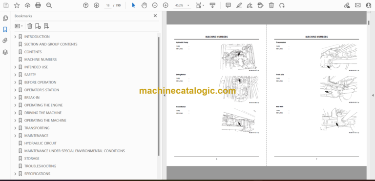This screenshot has height=181, width=375.
Task: Open the sign document tool
Action: point(250,5)
